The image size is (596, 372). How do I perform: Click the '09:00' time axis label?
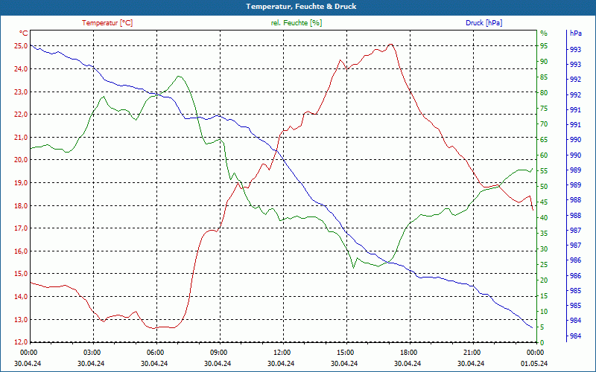click(218, 353)
